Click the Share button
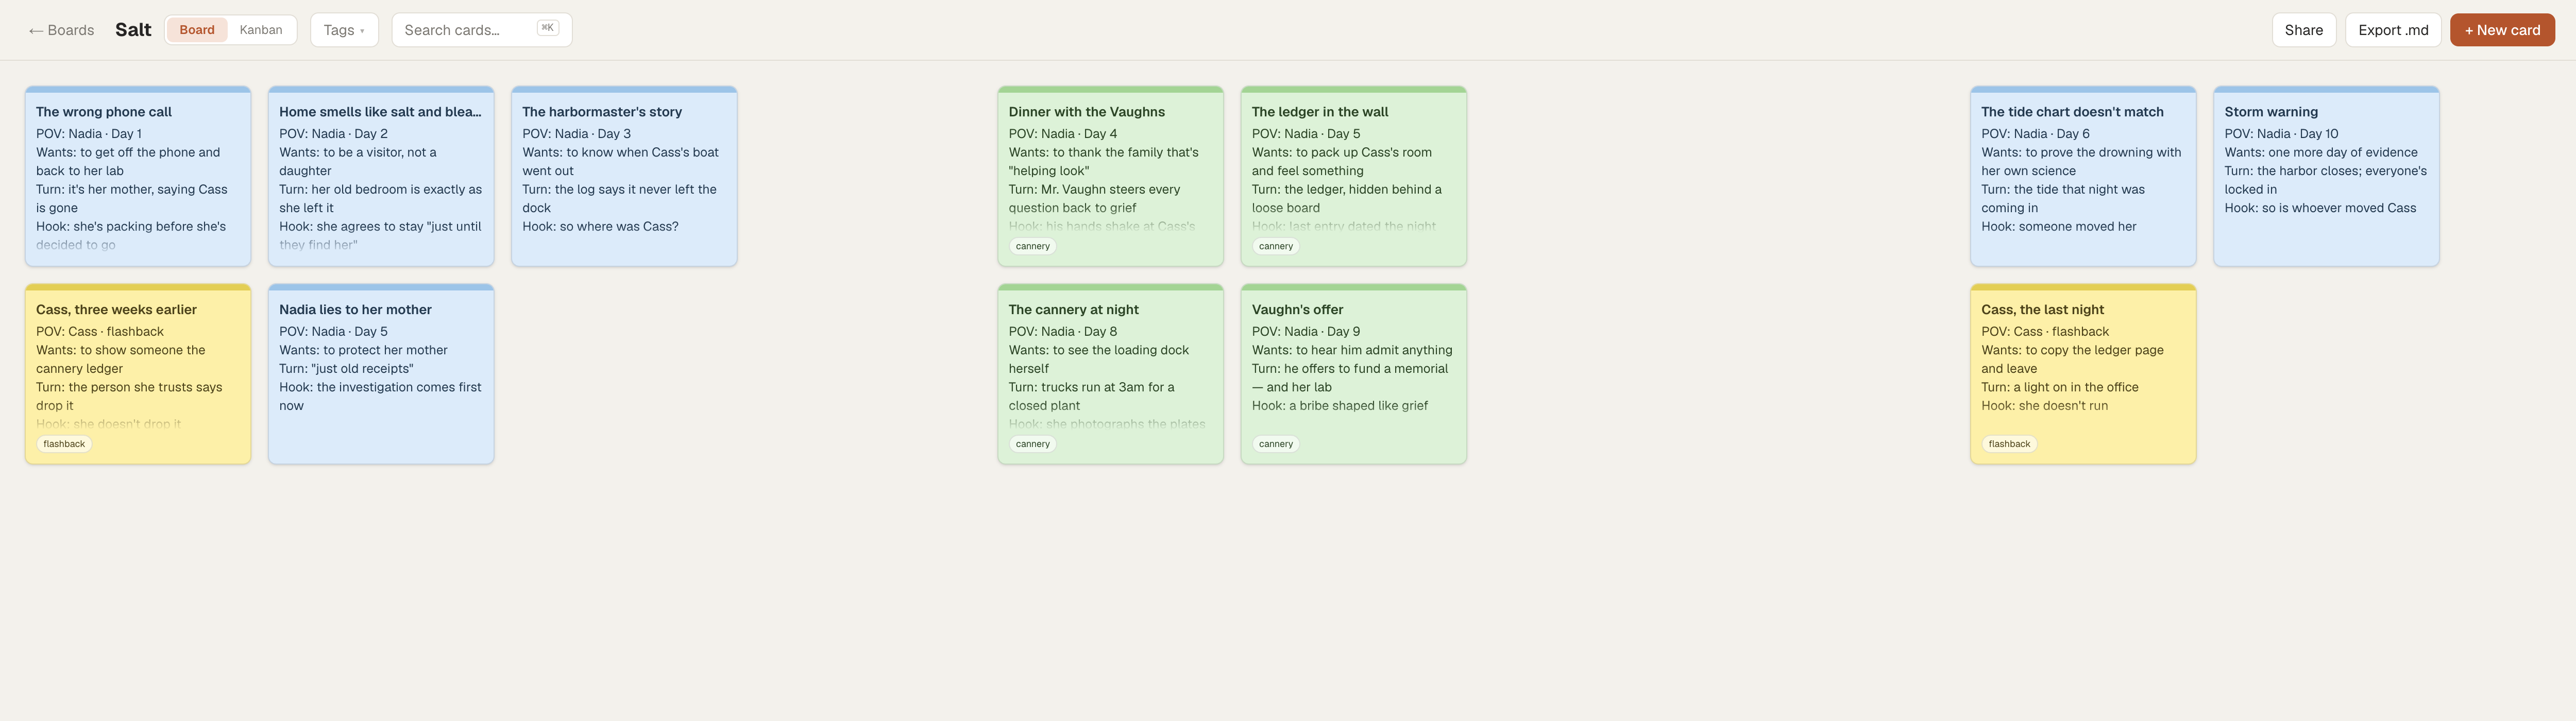The height and width of the screenshot is (721, 2576). (2303, 30)
